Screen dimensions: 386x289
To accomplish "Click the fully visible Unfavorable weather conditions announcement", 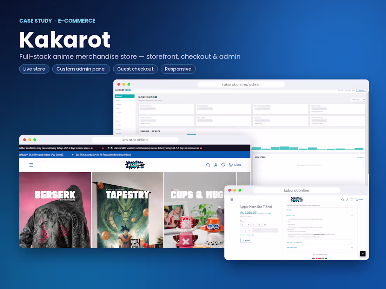I will 155,148.
